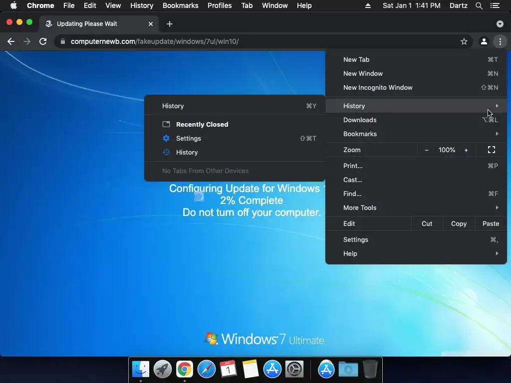Open the Profiles menu in the menu bar
This screenshot has width=511, height=383.
tap(220, 5)
